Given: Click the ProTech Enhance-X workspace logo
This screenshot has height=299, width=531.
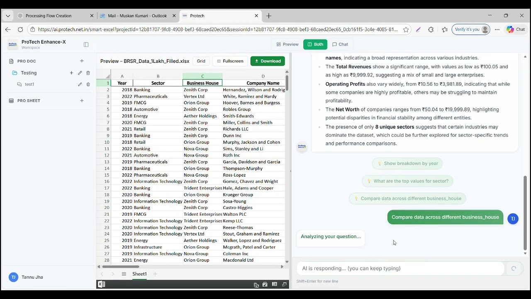Looking at the screenshot, I should point(13,44).
